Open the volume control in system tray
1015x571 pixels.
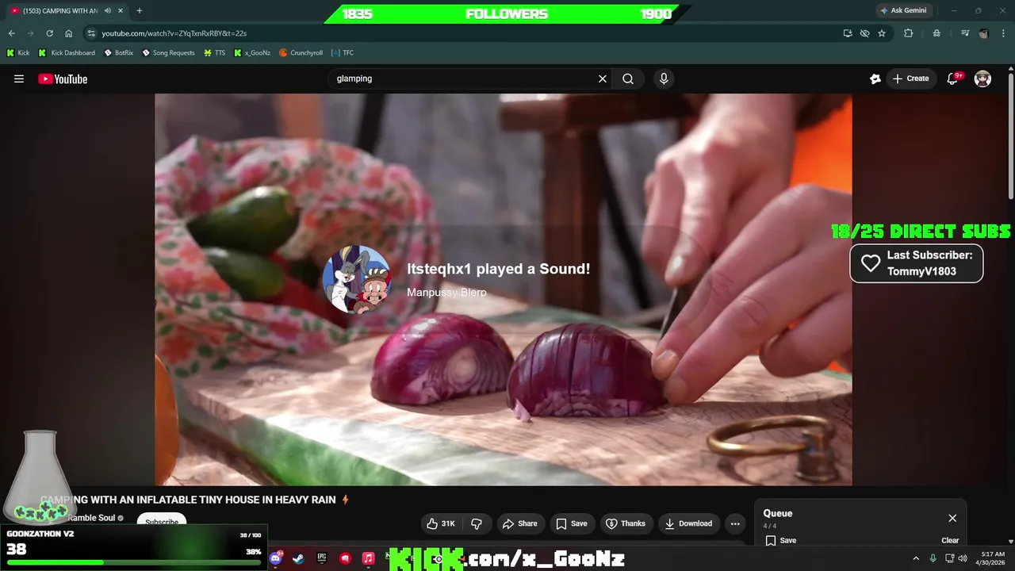coord(963,558)
